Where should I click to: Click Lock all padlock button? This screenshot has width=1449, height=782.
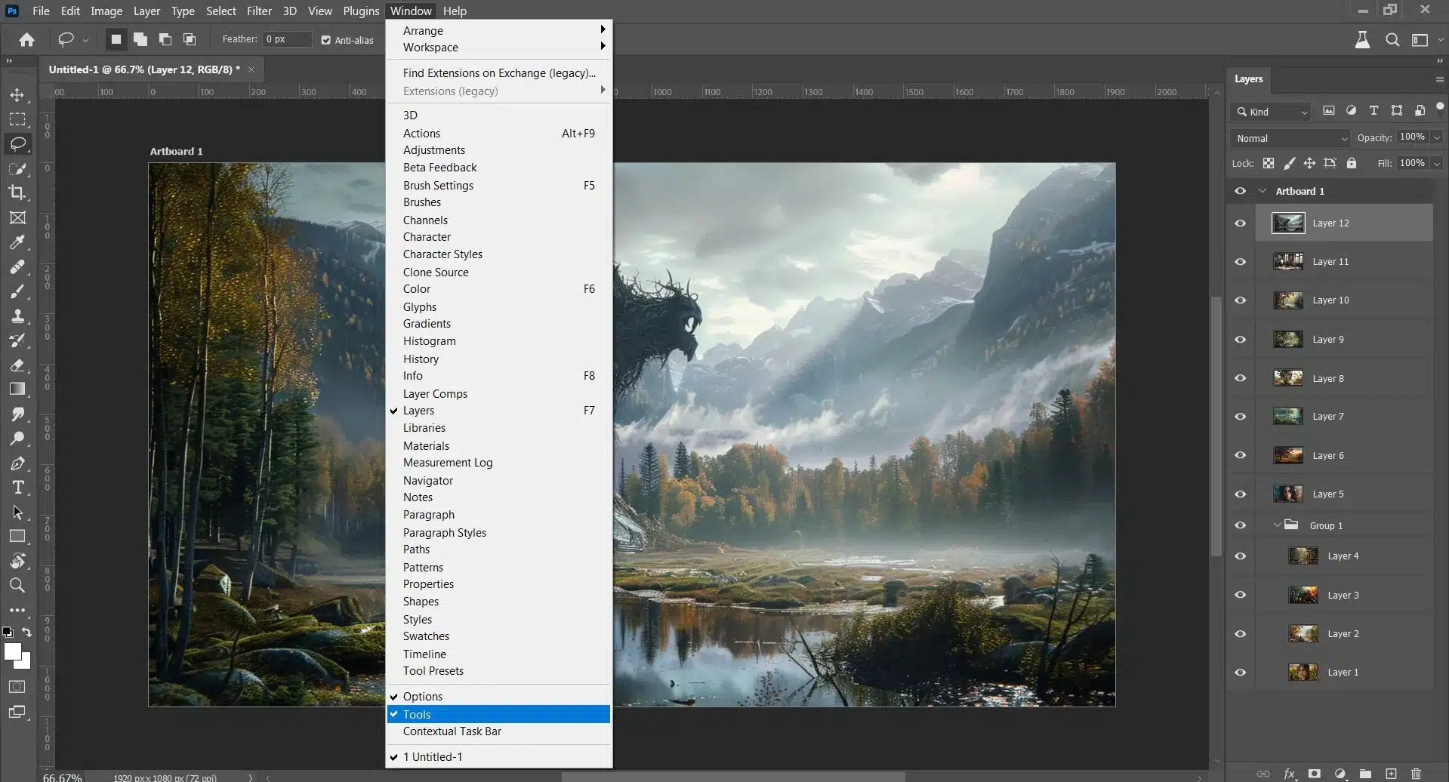coord(1352,163)
